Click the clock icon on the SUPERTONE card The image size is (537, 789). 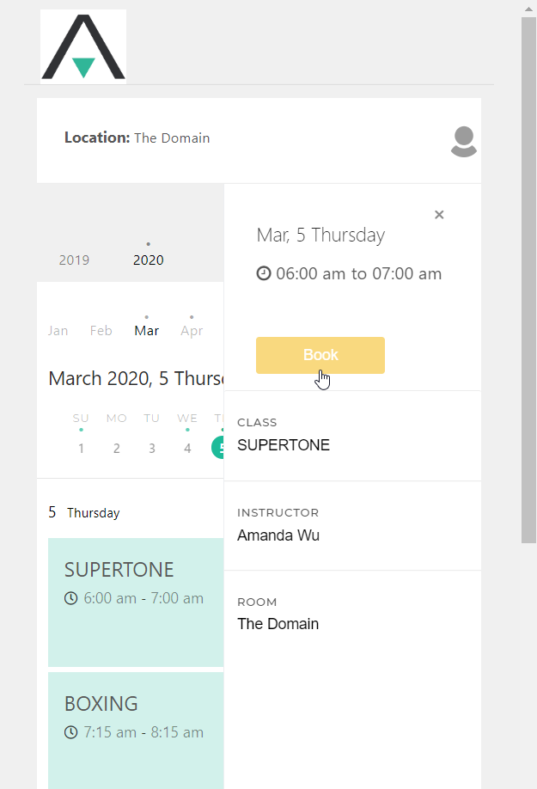coord(71,598)
